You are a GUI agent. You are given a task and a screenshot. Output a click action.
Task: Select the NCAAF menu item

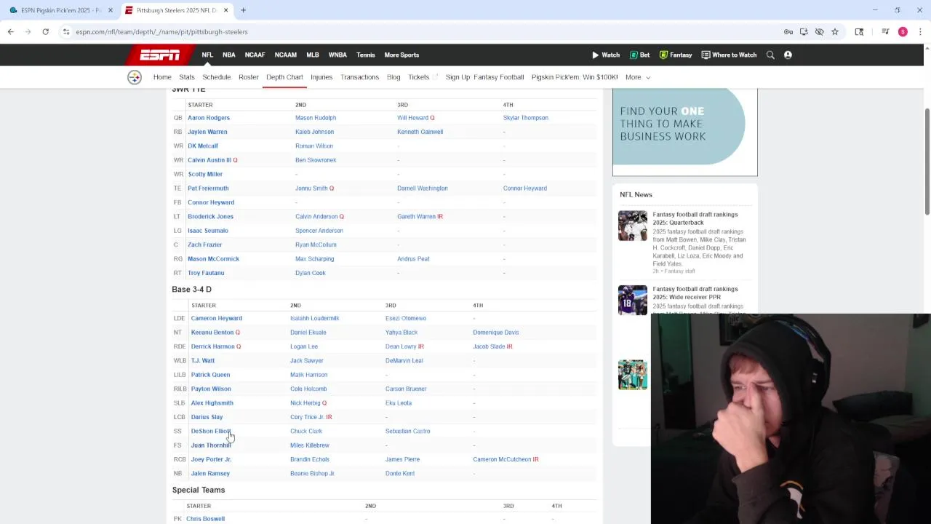click(x=255, y=55)
